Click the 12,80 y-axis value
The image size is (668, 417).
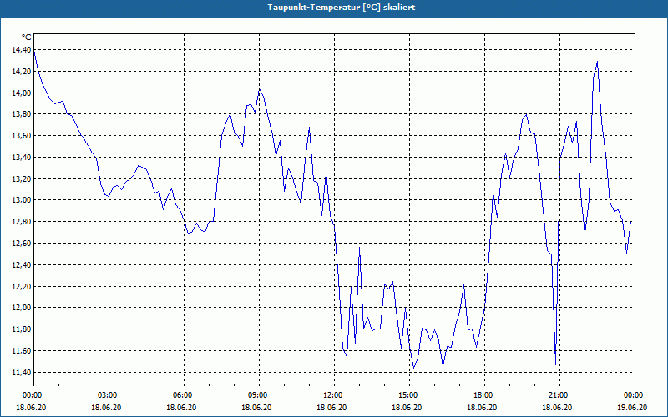pos(22,222)
